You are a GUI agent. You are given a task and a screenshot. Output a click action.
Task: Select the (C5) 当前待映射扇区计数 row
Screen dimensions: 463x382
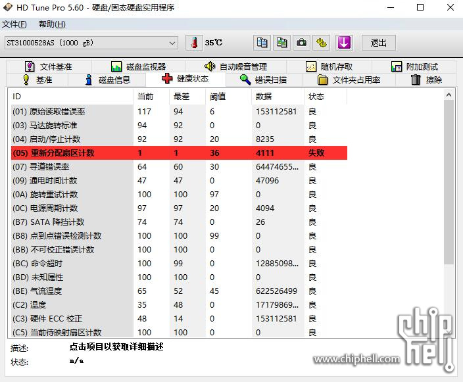click(179, 332)
